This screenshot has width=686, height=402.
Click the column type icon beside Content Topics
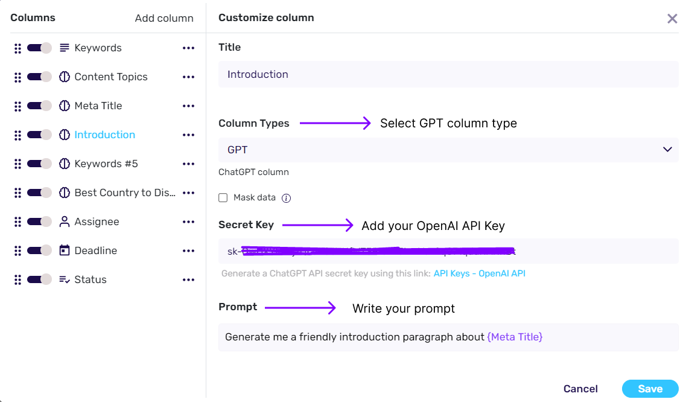coord(64,77)
